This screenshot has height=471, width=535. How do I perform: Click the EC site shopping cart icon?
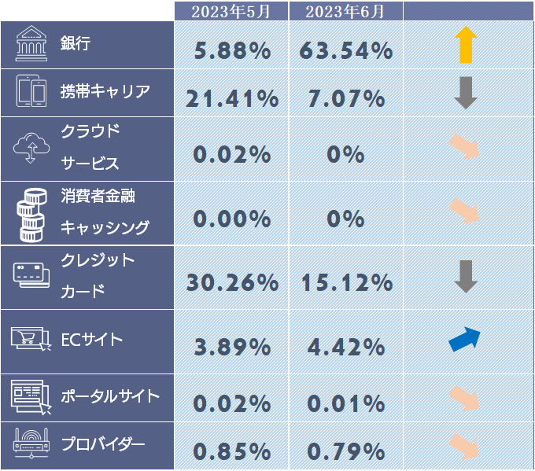click(31, 340)
